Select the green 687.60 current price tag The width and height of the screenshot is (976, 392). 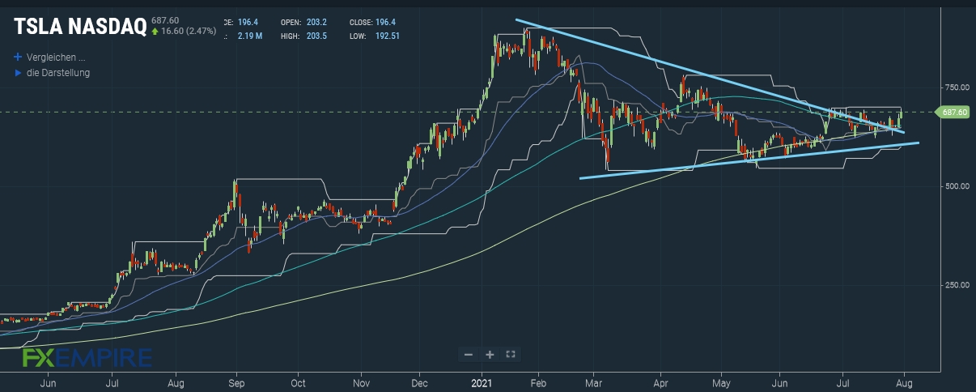[x=952, y=112]
